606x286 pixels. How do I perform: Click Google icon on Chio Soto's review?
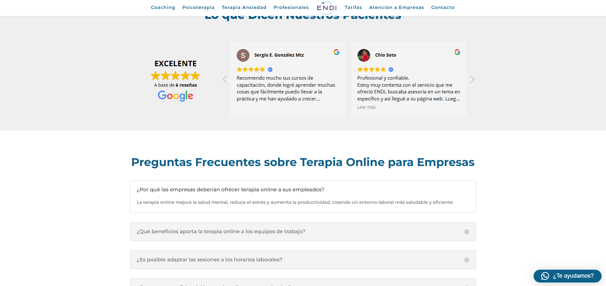pyautogui.click(x=457, y=52)
